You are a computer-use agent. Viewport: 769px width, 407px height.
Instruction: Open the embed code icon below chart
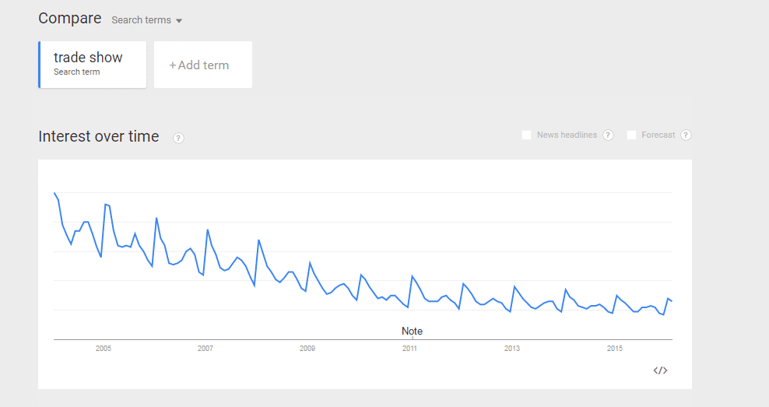660,370
